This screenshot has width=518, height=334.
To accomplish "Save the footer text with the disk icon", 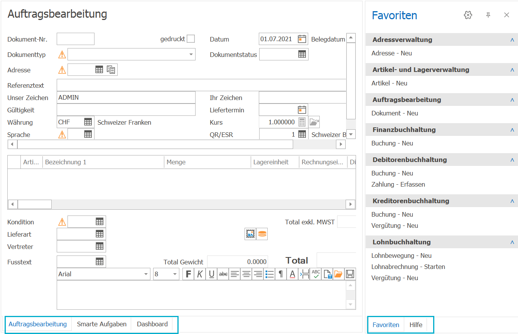I will 350,274.
